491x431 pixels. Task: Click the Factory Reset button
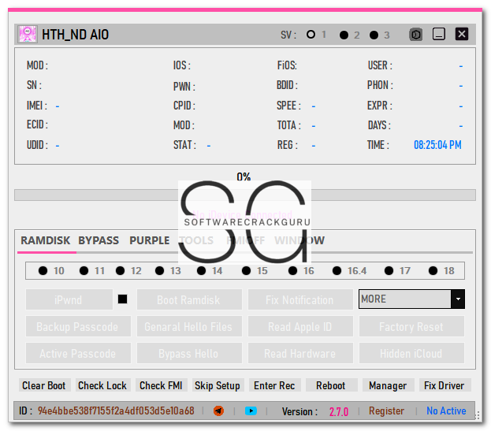[411, 326]
